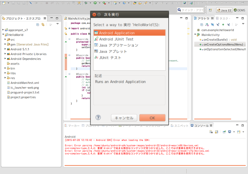Click Display Selected Console icon

[x=229, y=132]
